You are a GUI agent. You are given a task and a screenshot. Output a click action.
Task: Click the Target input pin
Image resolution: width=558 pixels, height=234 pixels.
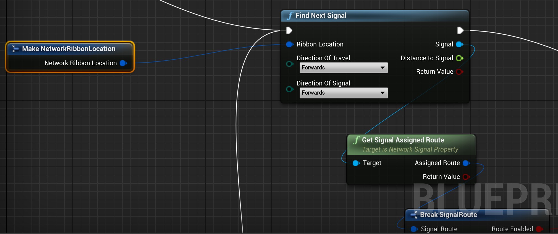[356, 163]
